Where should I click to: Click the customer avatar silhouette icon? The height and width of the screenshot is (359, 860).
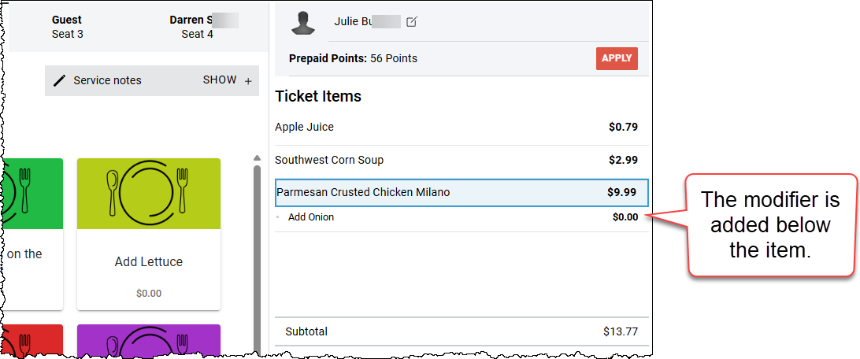click(303, 23)
